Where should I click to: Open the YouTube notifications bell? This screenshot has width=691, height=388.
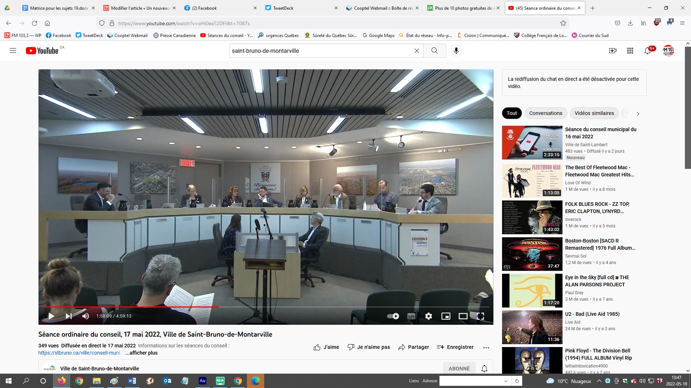tap(647, 51)
